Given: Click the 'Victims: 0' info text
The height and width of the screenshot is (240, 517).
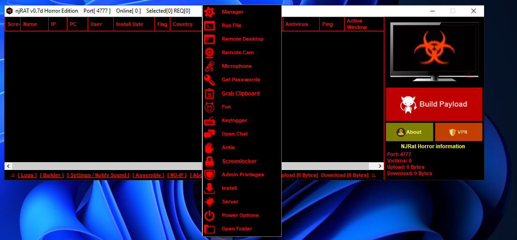Looking at the screenshot, I should click(x=399, y=160).
